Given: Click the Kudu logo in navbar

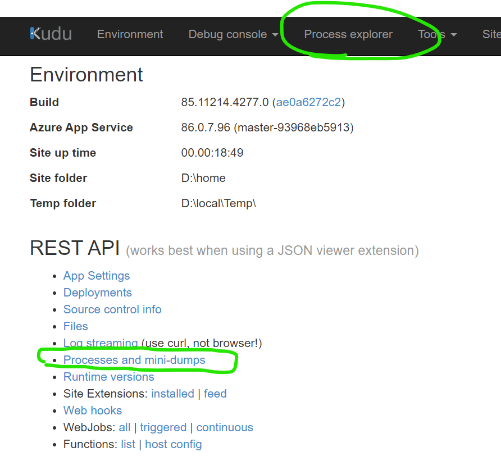Looking at the screenshot, I should click(x=51, y=34).
